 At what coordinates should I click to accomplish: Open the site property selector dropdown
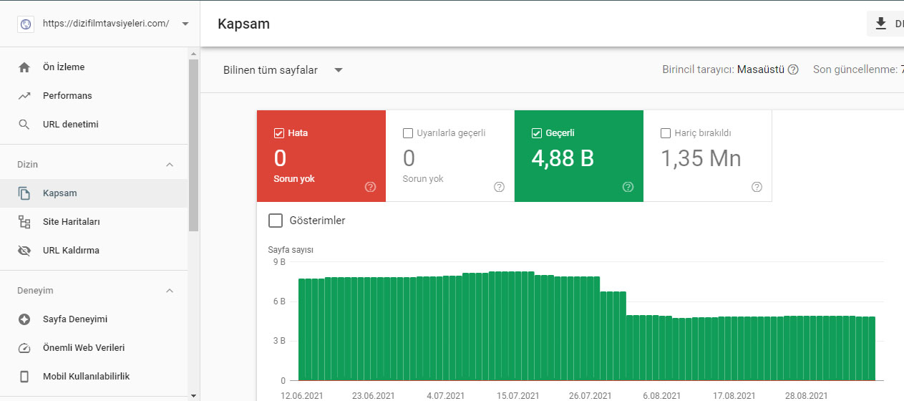tap(185, 24)
